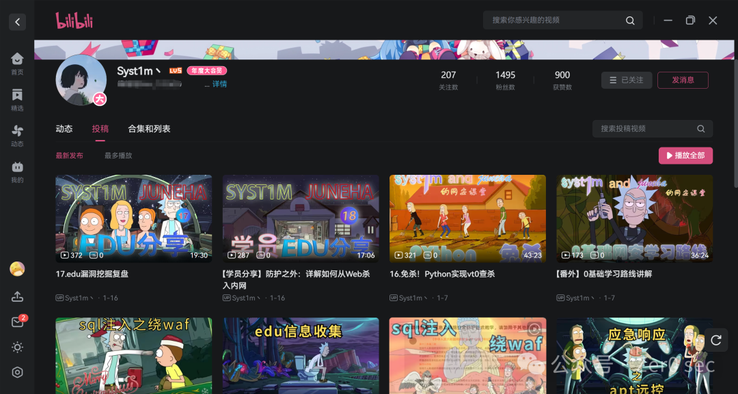Open the bilibili logo home link
This screenshot has width=738, height=394.
coord(74,20)
